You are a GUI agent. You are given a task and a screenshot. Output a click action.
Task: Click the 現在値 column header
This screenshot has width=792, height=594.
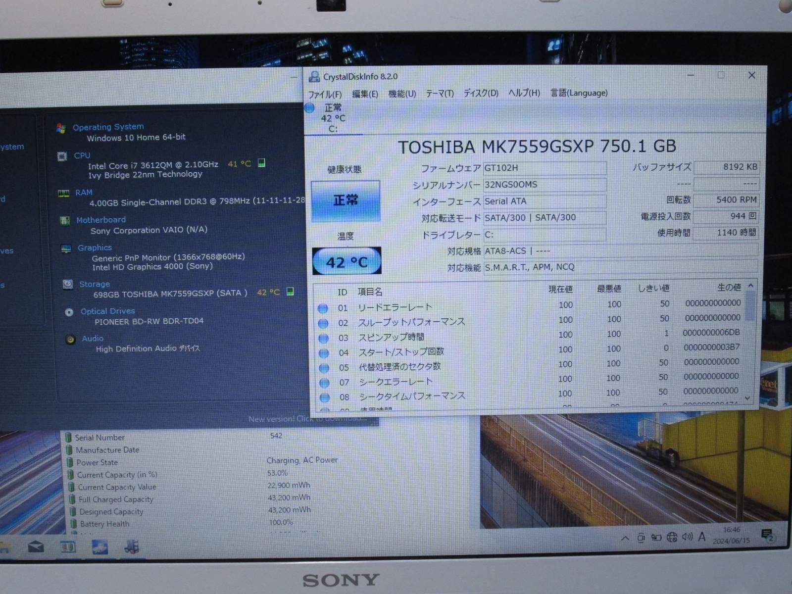click(x=560, y=289)
